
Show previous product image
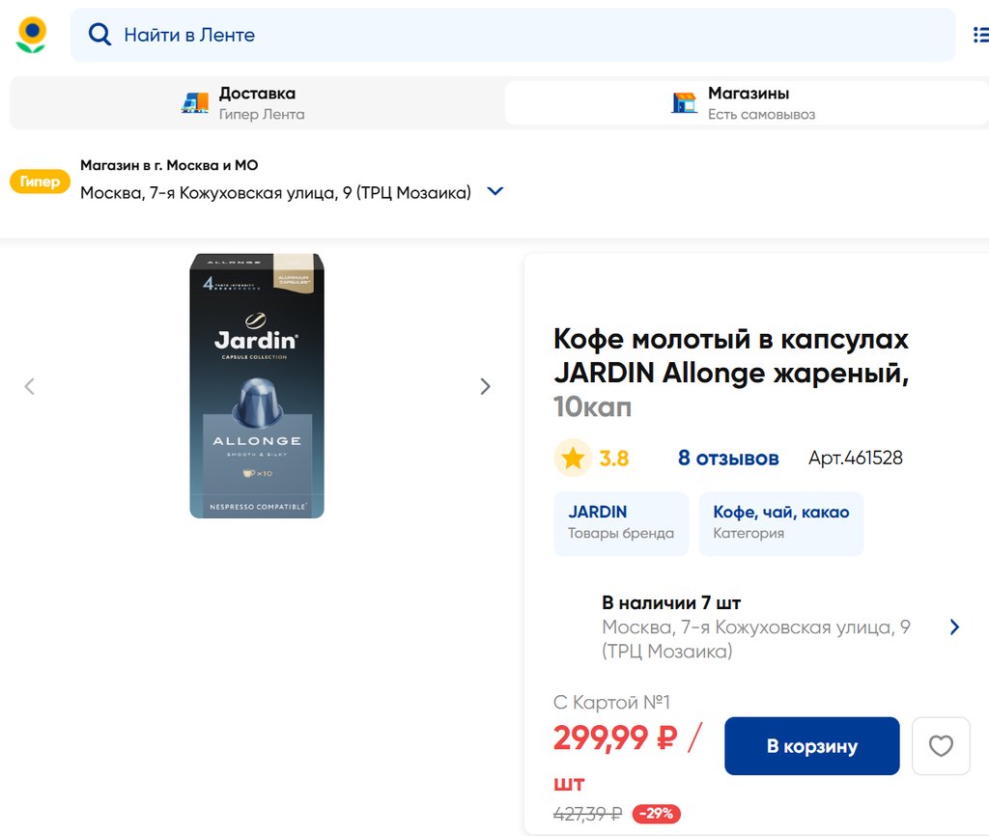click(x=29, y=387)
